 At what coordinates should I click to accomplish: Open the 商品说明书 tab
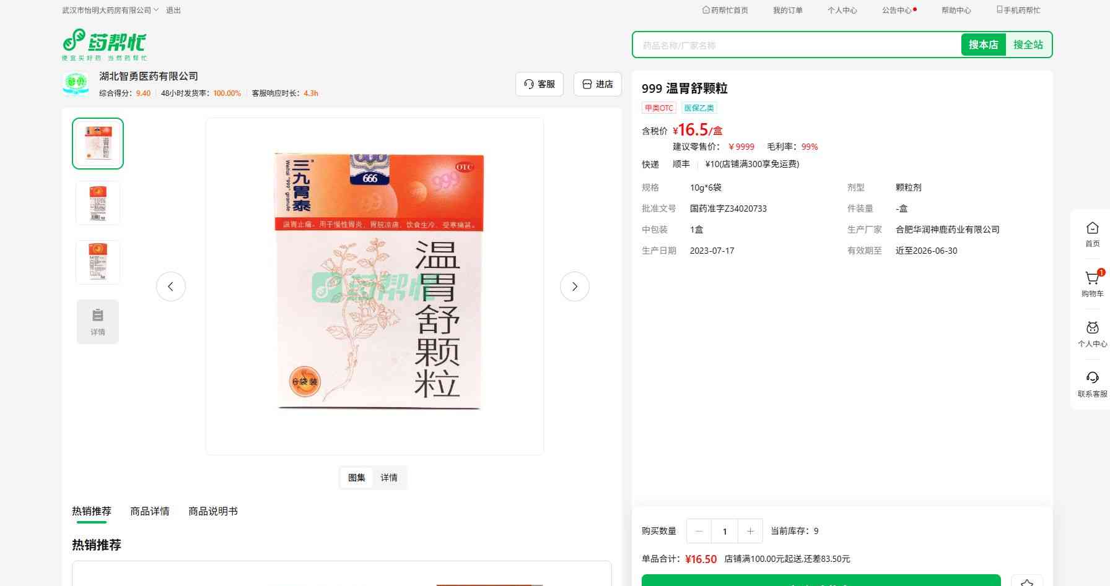213,511
